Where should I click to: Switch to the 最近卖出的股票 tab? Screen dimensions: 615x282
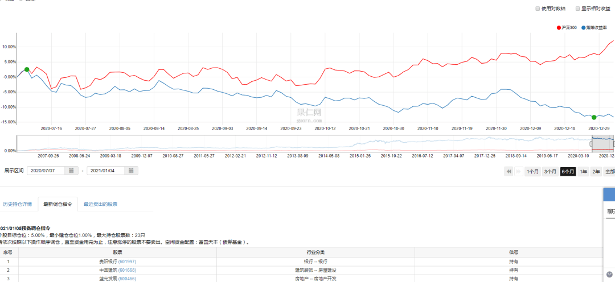tap(100, 204)
